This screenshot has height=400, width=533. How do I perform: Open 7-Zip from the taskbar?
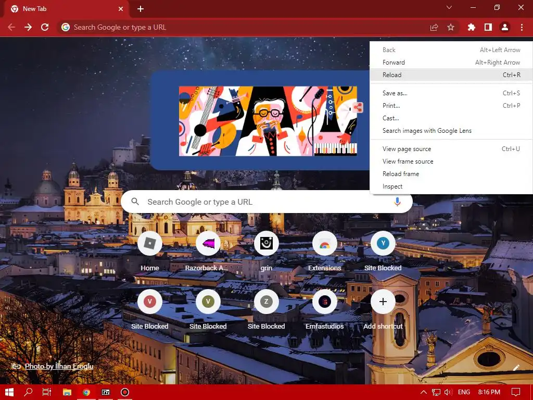pos(106,392)
